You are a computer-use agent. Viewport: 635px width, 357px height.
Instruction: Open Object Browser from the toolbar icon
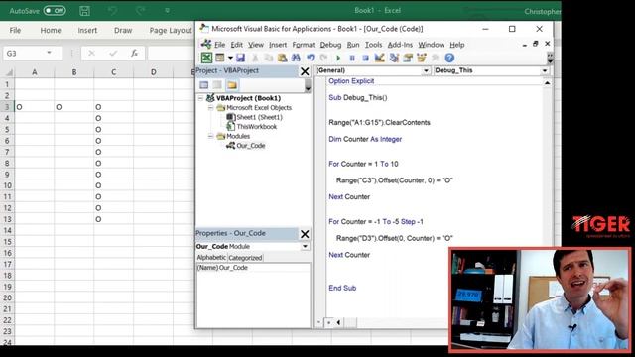422,58
